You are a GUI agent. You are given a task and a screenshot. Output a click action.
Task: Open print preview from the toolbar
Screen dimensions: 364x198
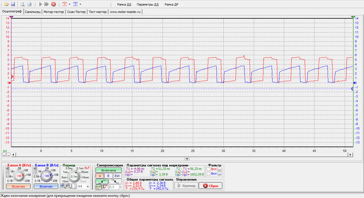pyautogui.click(x=22, y=4)
